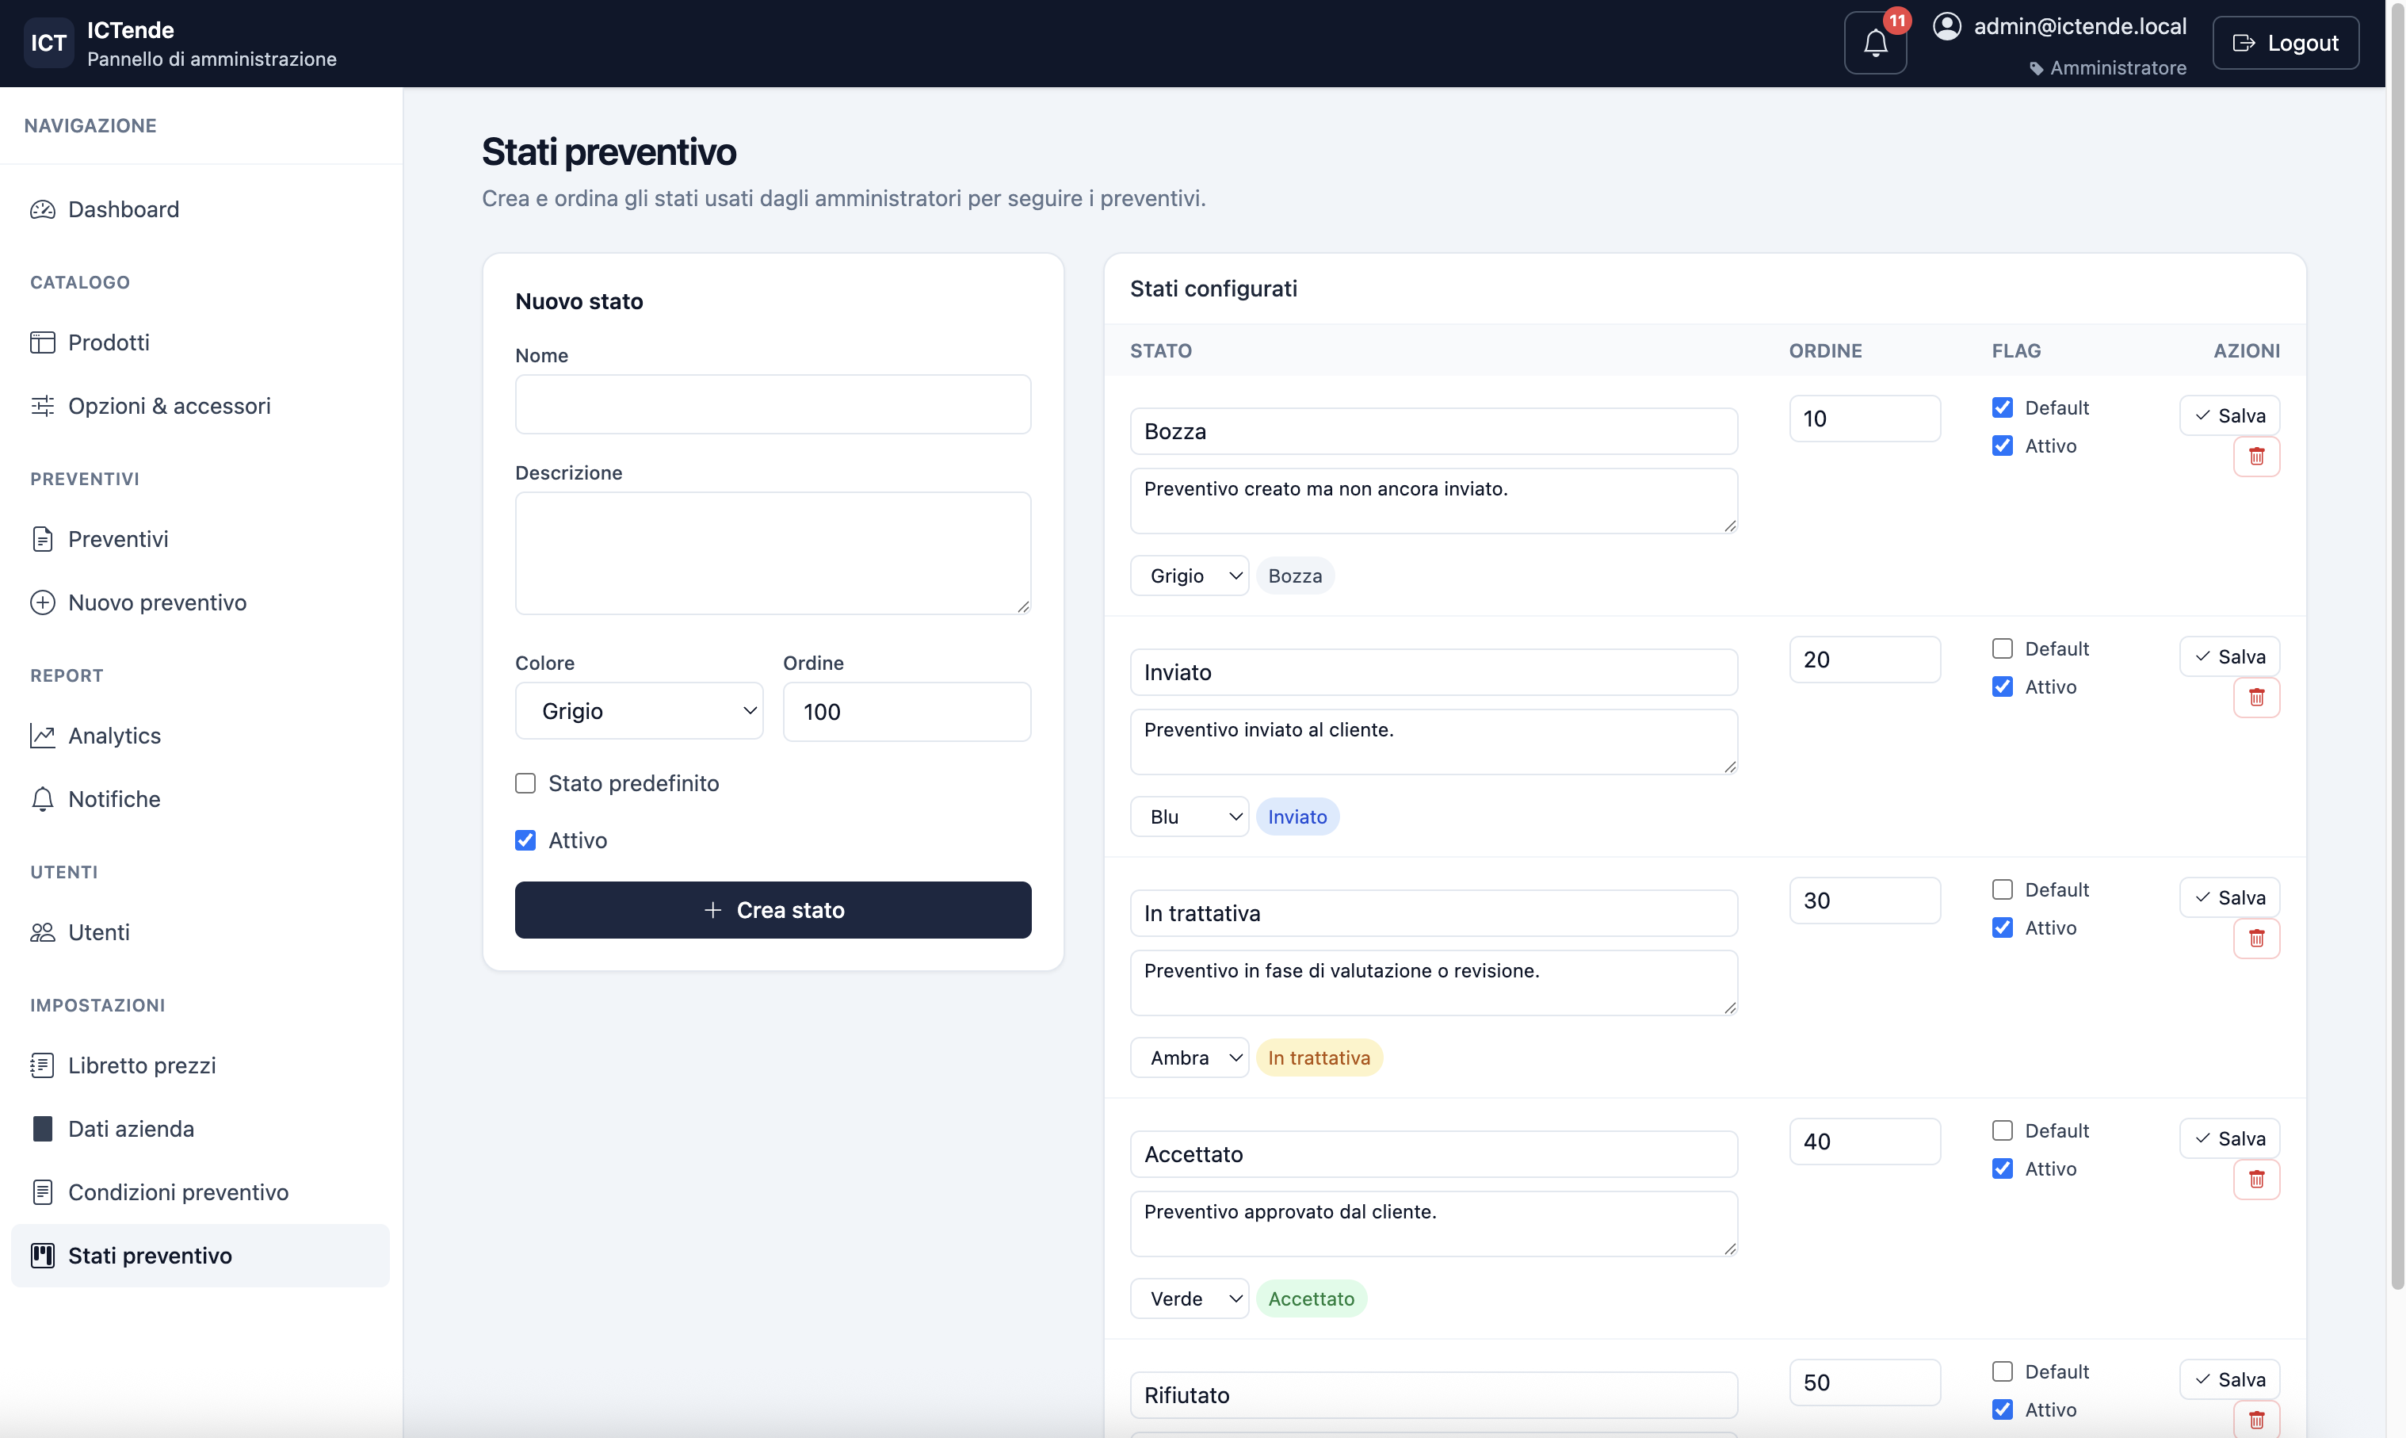Navigate to Analytics report
Viewport: 2406px width, 1438px height.
click(x=200, y=736)
